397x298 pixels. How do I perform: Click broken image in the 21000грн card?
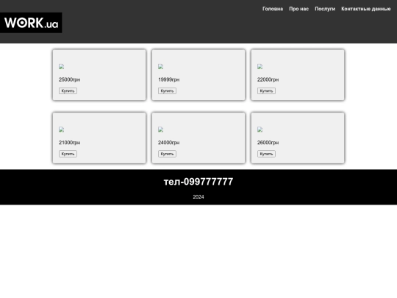click(x=62, y=130)
